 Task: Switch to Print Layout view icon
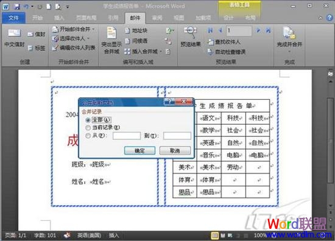pyautogui.click(x=215, y=236)
